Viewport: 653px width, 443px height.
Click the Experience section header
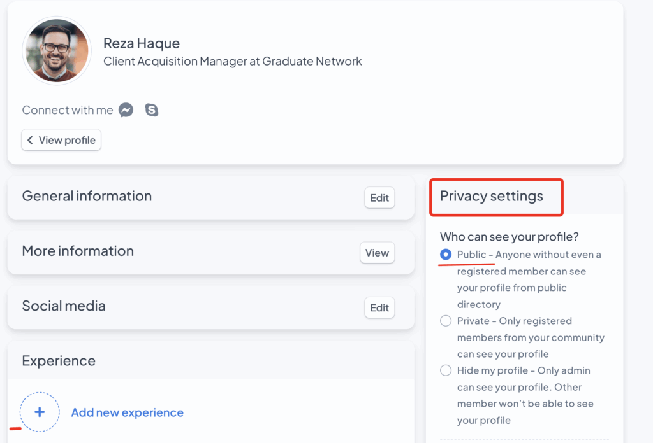[59, 361]
